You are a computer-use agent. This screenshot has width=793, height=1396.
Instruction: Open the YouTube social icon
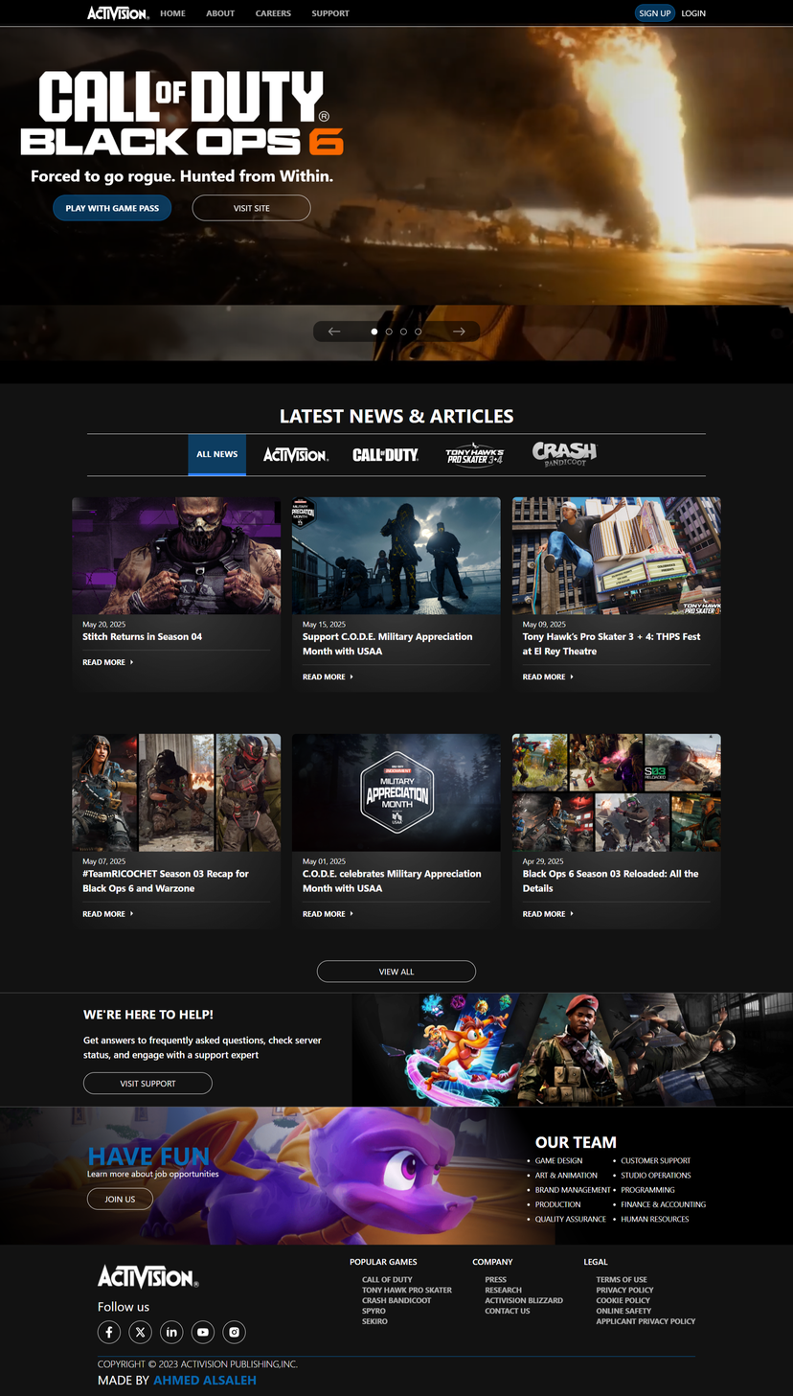(203, 1332)
